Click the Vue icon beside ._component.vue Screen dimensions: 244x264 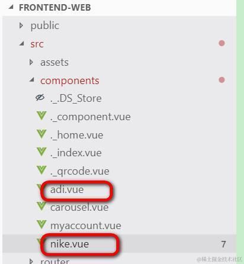point(41,115)
